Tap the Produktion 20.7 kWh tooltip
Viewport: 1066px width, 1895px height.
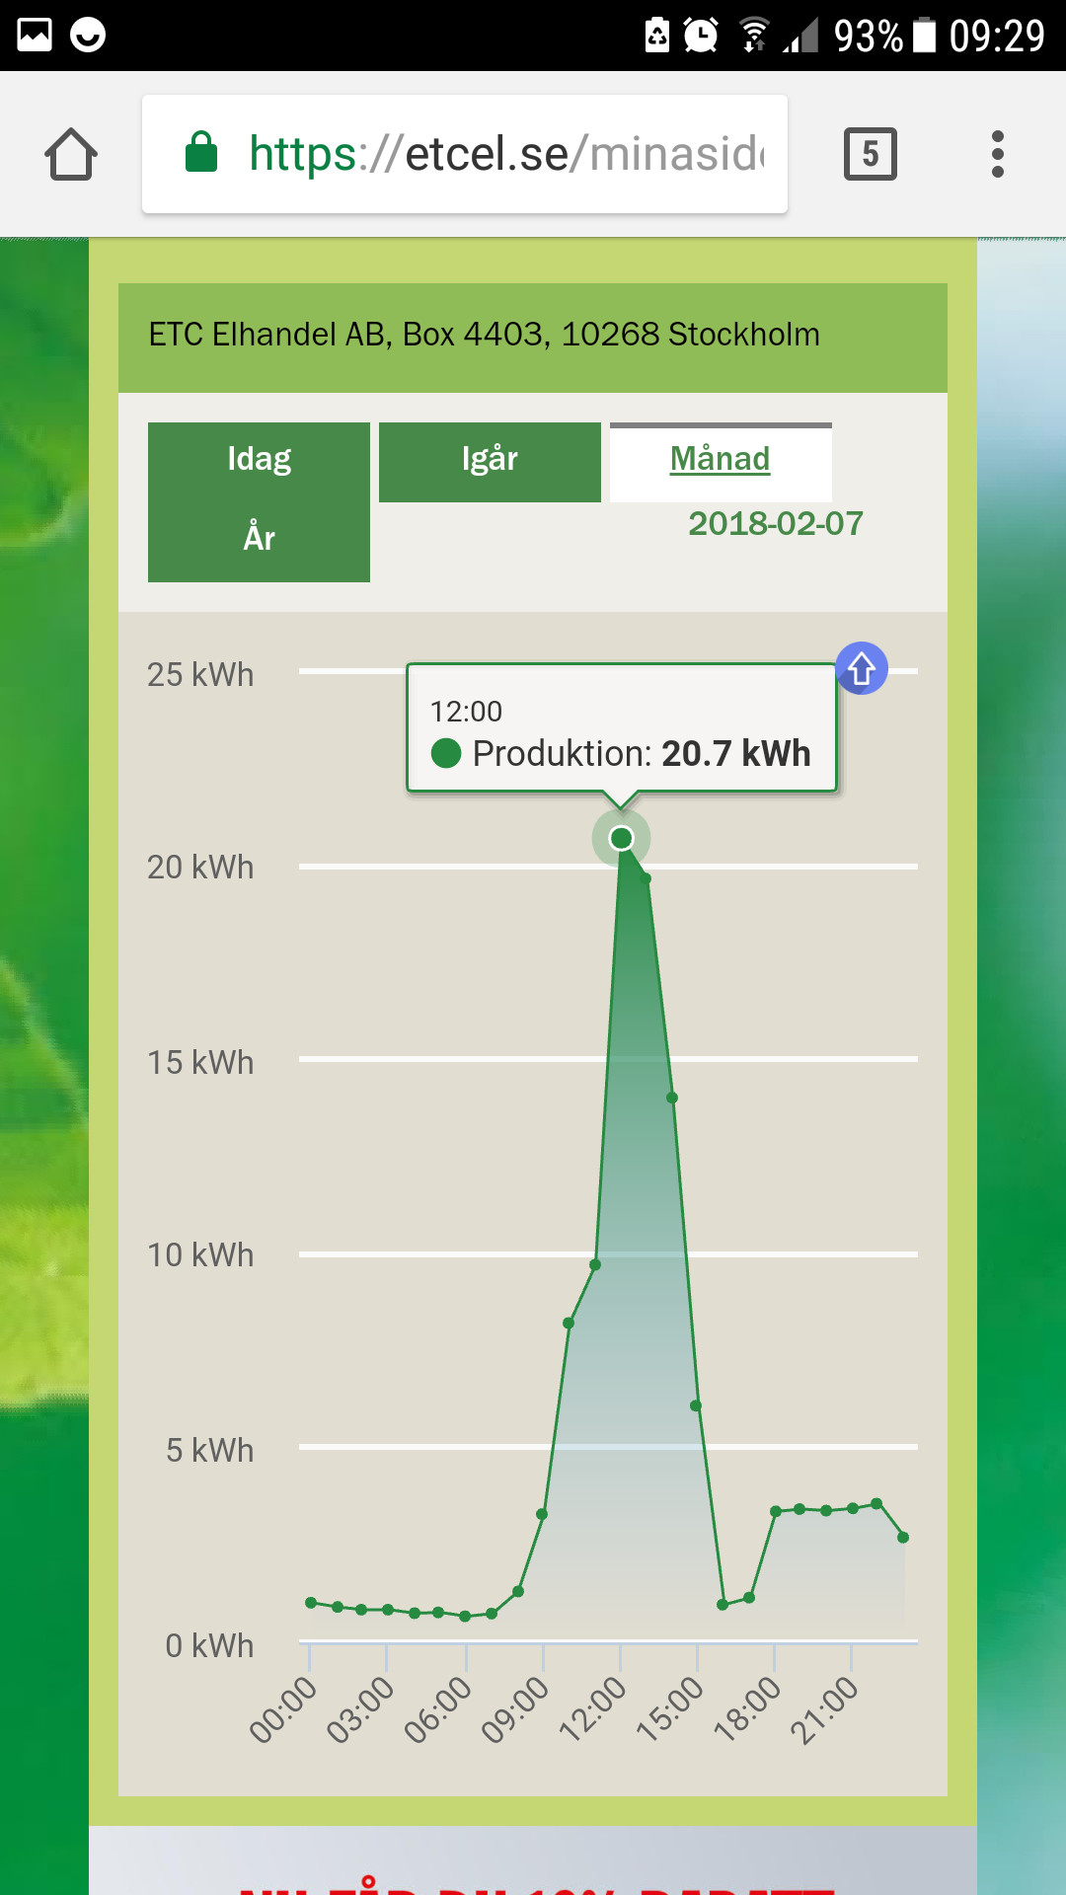(x=621, y=728)
